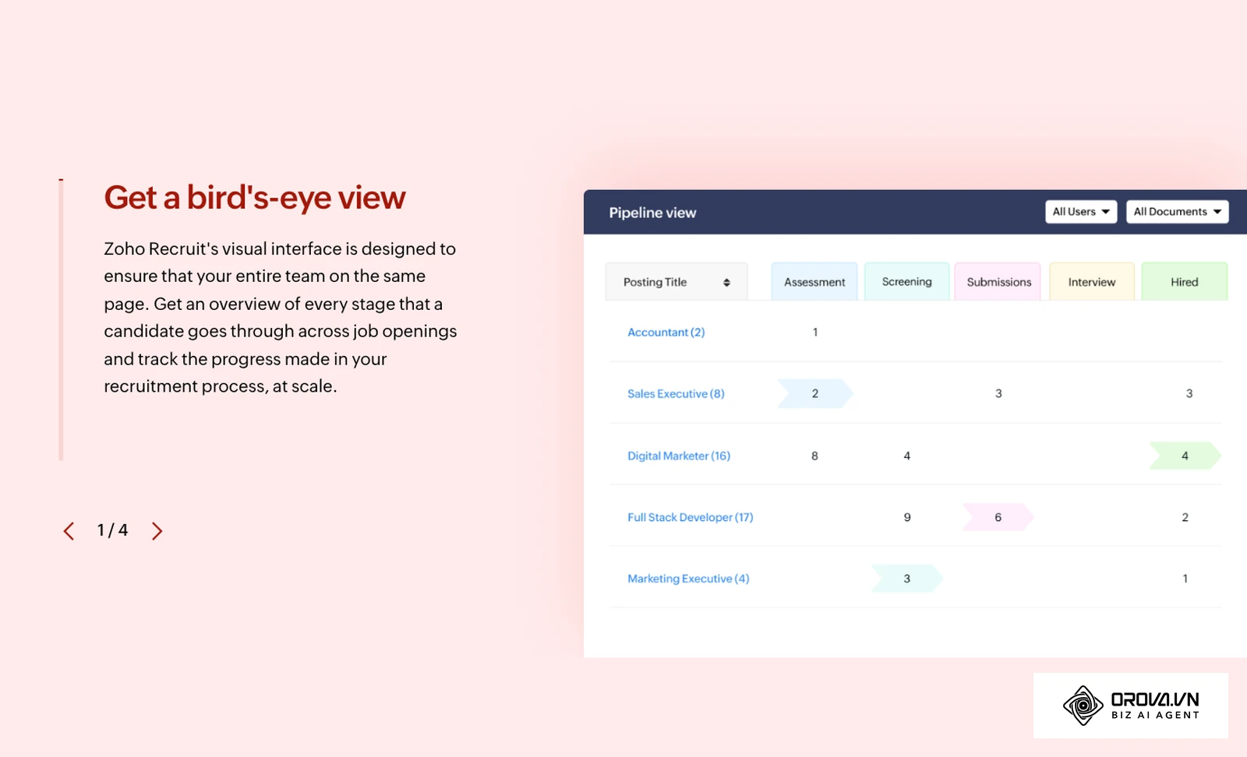
Task: Select the Hired stage header
Action: pos(1185,282)
